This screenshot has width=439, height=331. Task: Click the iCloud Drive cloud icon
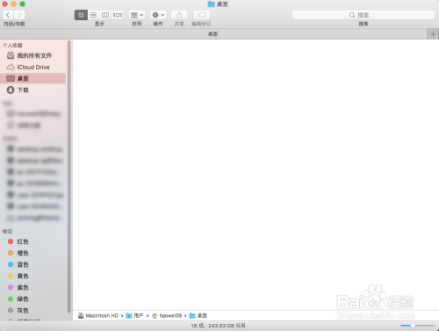pos(11,67)
